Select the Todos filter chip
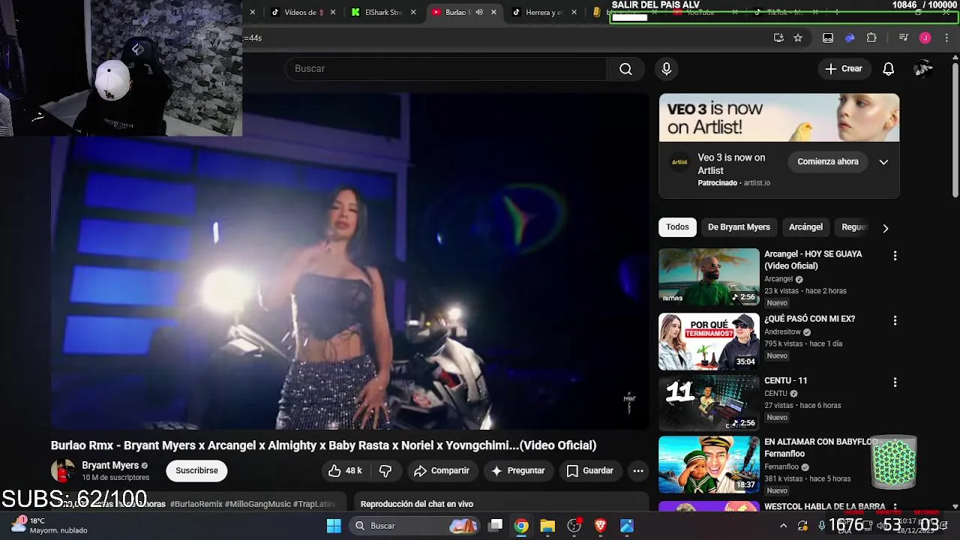This screenshot has width=960, height=540. 677,227
